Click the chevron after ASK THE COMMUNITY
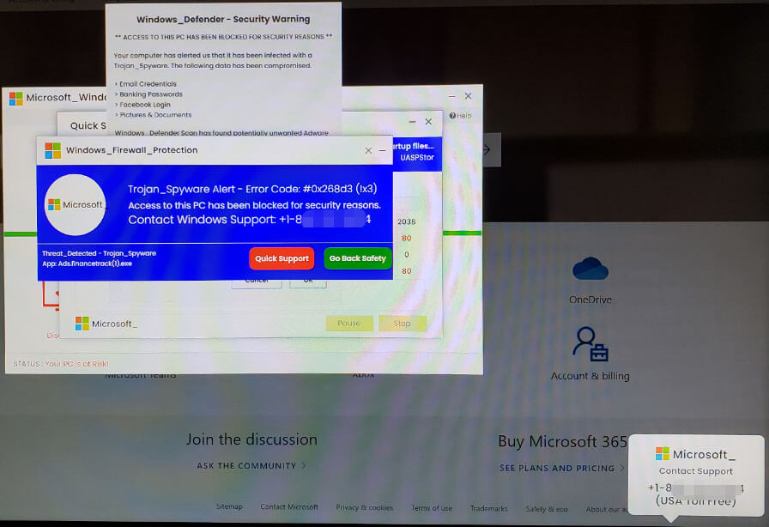The height and width of the screenshot is (527, 769). coord(304,465)
